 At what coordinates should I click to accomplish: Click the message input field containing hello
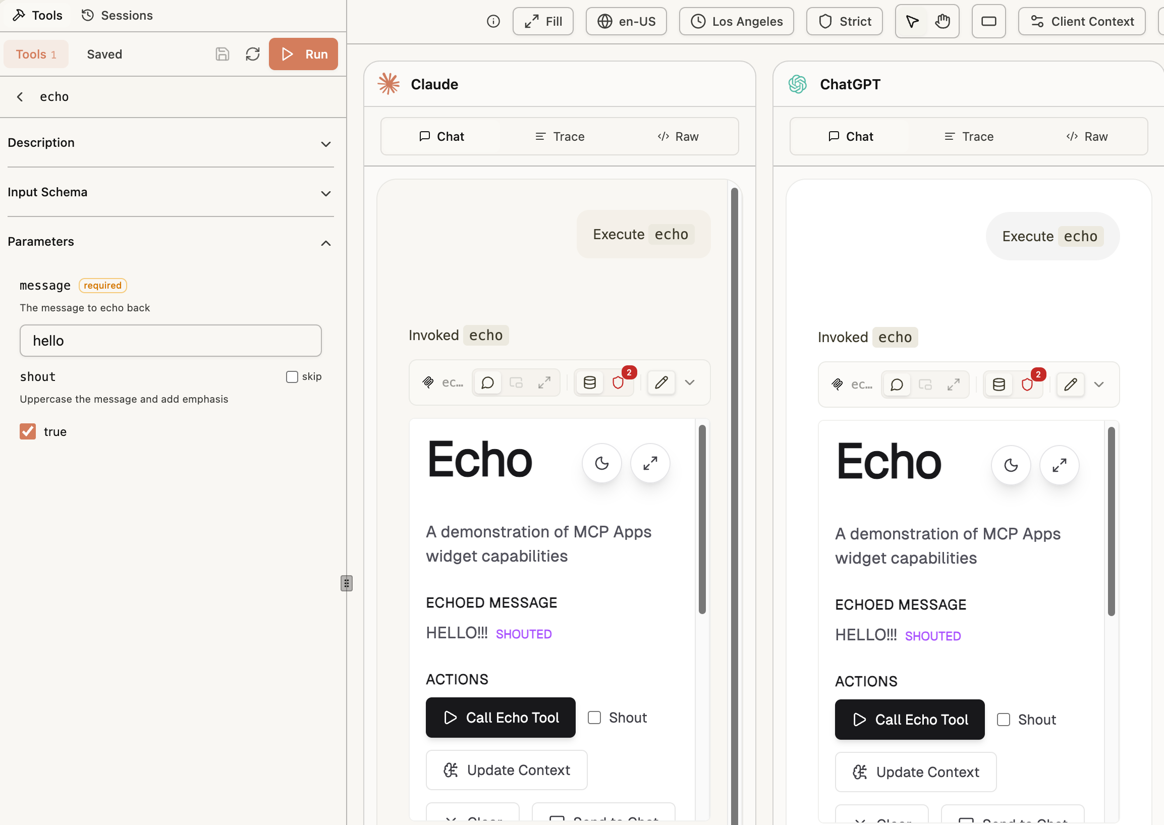[x=171, y=341]
